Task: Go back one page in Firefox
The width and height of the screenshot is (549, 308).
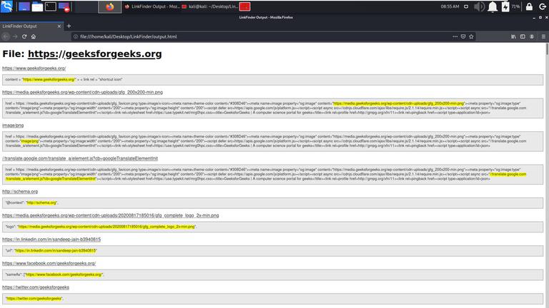Action: [x=6, y=36]
